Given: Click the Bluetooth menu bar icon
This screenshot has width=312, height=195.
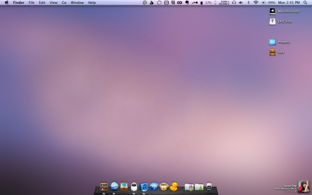Looking at the screenshot, I should pyautogui.click(x=248, y=2).
